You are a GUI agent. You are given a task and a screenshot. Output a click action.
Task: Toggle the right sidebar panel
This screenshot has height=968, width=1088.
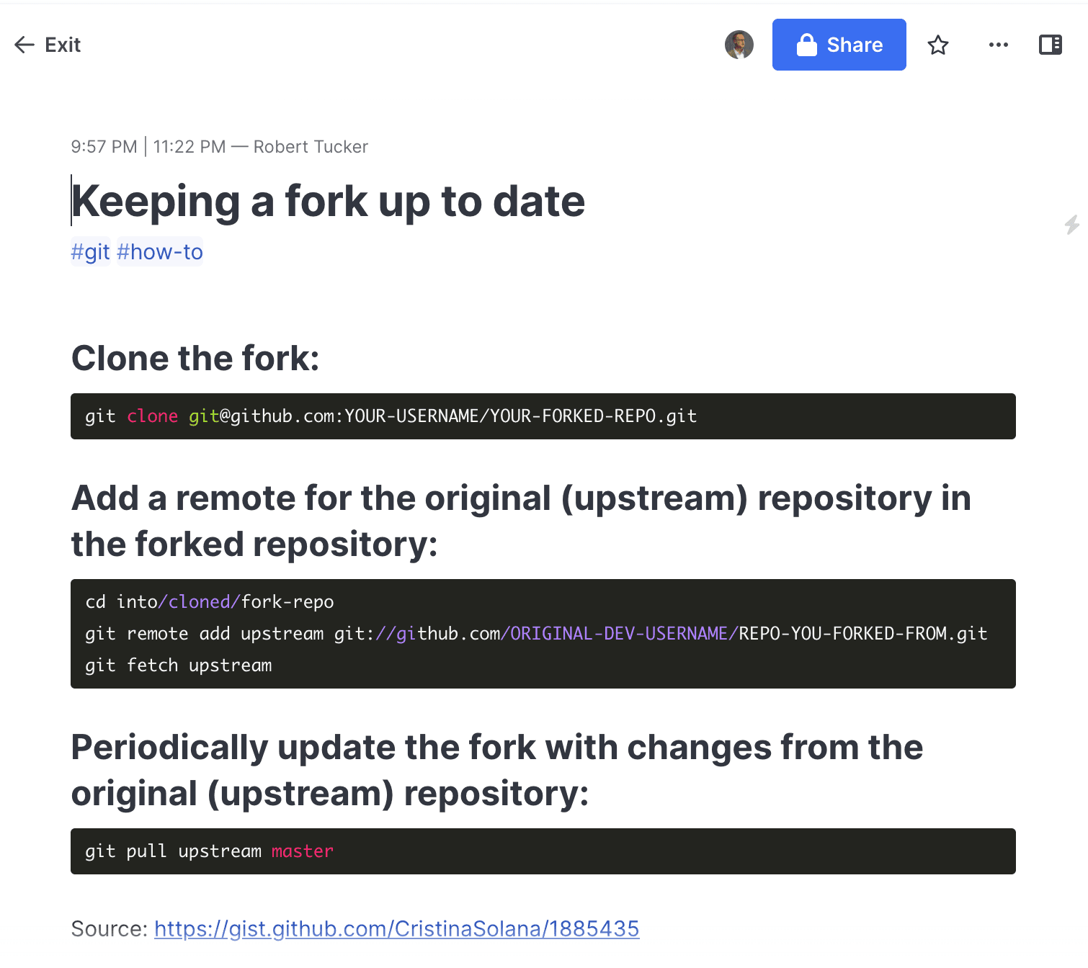click(1050, 45)
